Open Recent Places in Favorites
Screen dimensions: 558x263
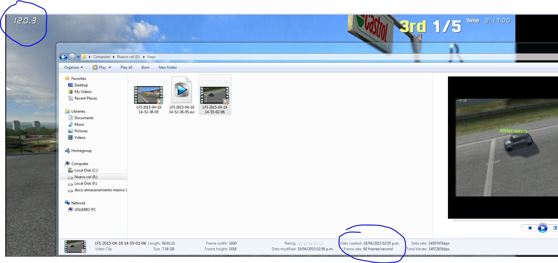86,98
